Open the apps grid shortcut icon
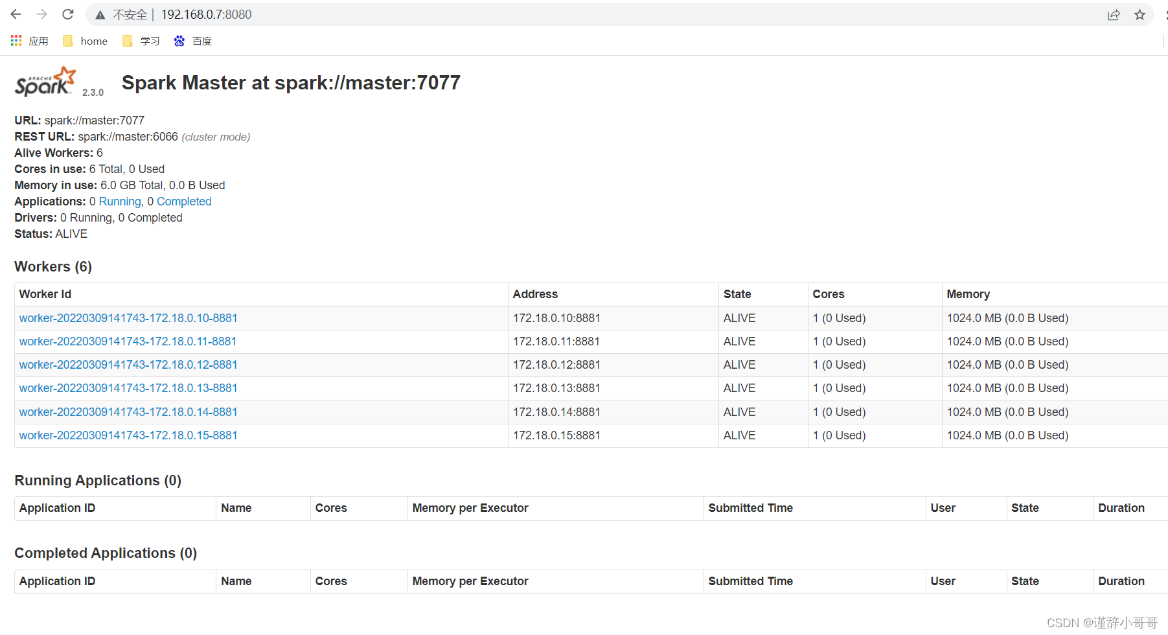Image resolution: width=1168 pixels, height=635 pixels. pyautogui.click(x=16, y=41)
